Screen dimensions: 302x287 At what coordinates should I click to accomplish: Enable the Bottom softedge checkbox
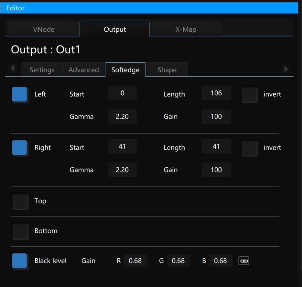[x=20, y=231]
